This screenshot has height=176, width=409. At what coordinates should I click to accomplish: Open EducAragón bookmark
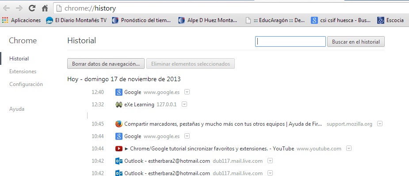[x=275, y=20]
